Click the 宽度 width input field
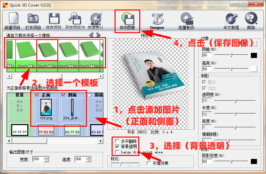This screenshot has width=266, height=174. [x=38, y=159]
